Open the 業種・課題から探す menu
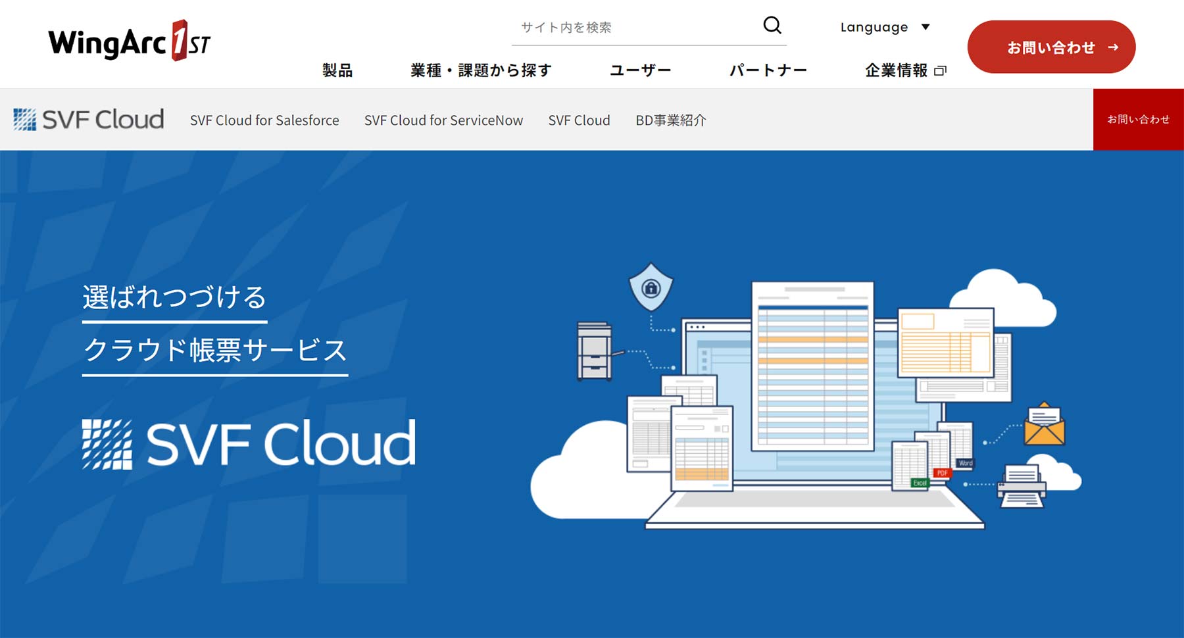This screenshot has width=1184, height=638. tap(481, 70)
